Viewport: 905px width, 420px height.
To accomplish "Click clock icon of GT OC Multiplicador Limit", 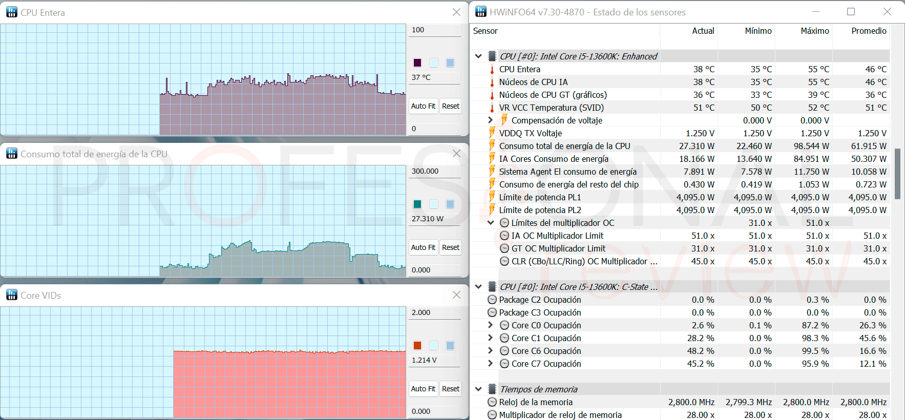I will pos(504,248).
